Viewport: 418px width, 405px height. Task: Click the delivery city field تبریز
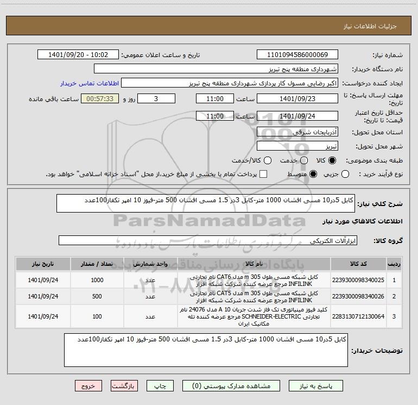pyautogui.click(x=297, y=146)
